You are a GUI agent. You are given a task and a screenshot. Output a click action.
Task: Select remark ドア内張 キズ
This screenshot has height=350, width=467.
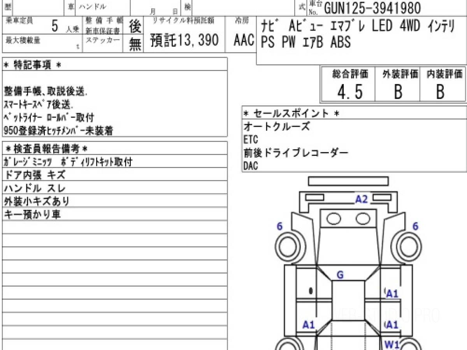click(35, 175)
